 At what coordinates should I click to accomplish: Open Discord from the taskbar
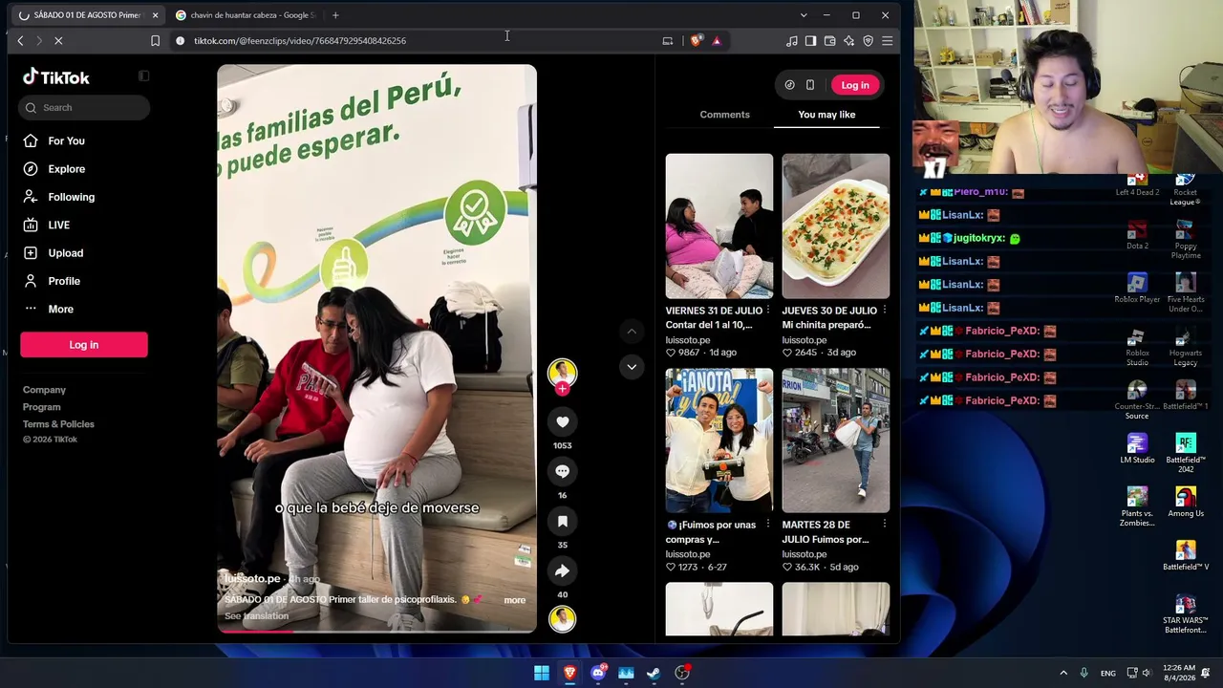tap(598, 673)
